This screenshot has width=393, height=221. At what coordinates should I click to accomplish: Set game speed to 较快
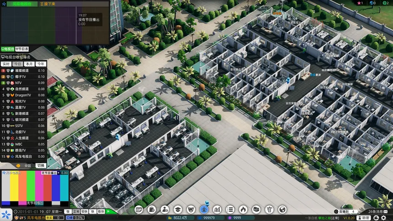[85, 212]
